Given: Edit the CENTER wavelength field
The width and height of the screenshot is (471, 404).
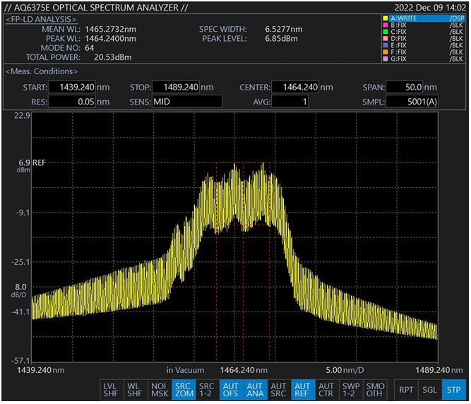Looking at the screenshot, I should click(x=295, y=87).
